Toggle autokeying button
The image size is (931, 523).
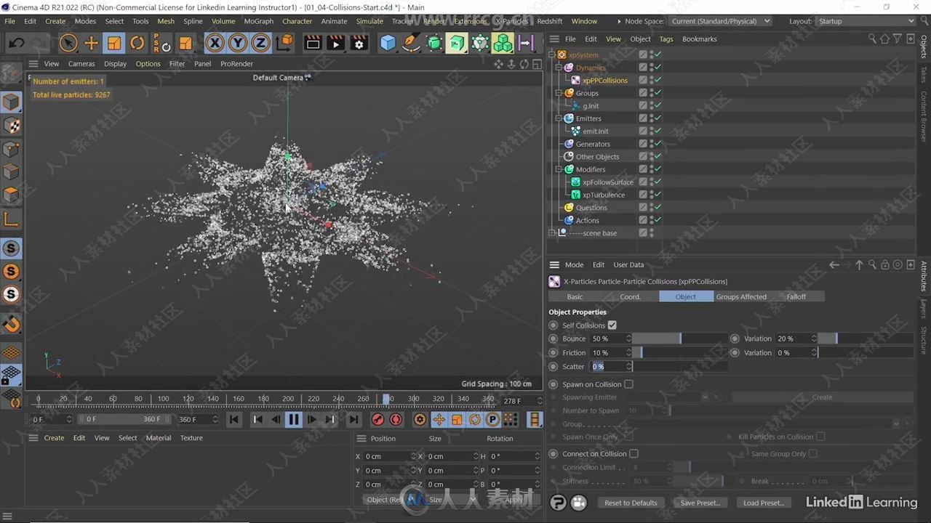pos(396,419)
